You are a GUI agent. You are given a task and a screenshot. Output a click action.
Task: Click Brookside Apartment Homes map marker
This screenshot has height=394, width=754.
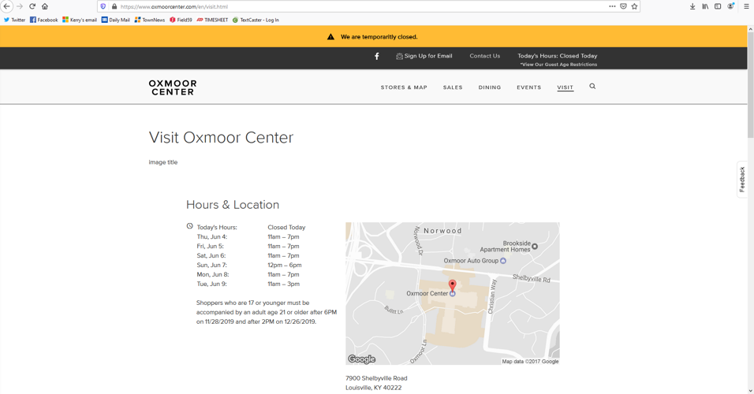[534, 247]
